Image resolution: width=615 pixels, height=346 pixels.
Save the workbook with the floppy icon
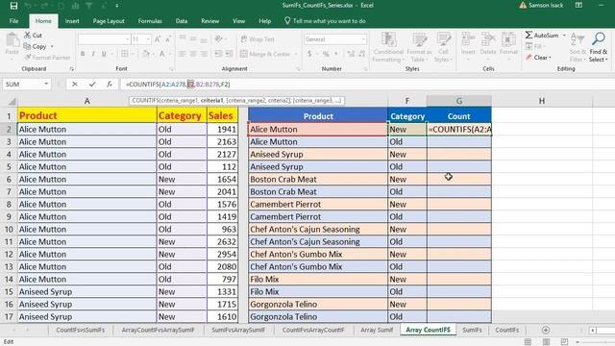point(13,6)
